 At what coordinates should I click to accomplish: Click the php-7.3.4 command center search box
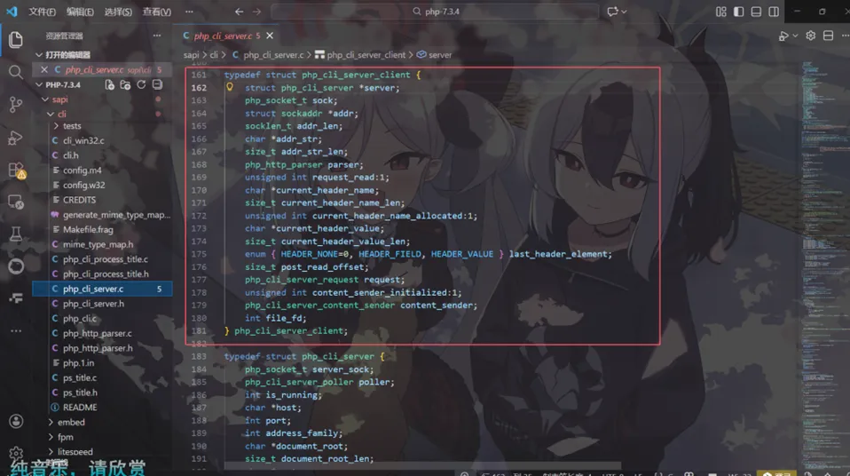click(434, 12)
